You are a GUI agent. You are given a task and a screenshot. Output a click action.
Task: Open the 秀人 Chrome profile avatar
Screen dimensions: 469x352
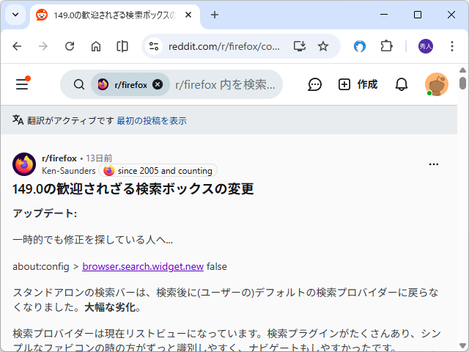[x=425, y=46]
